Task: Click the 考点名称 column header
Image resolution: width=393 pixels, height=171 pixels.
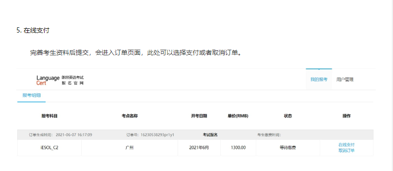Action: (129, 116)
